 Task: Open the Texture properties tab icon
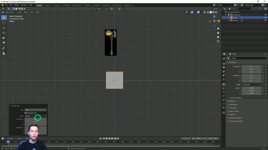224,112
